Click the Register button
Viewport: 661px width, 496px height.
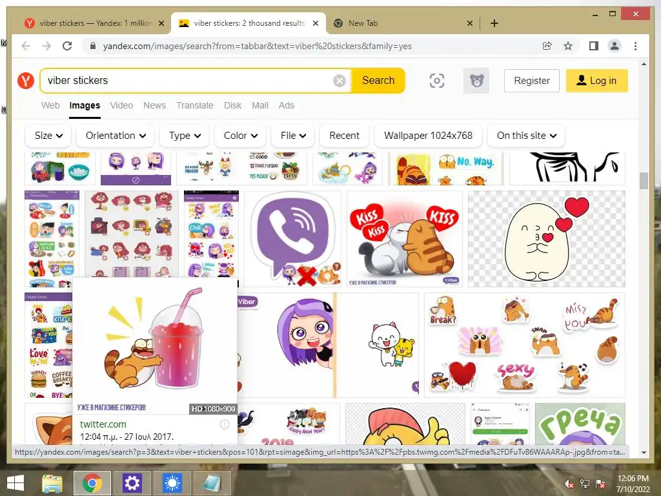point(532,81)
